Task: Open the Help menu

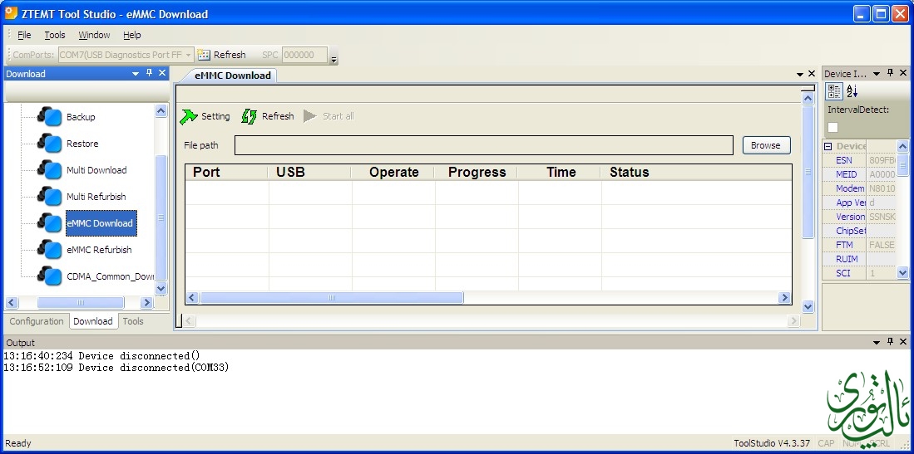Action: pyautogui.click(x=132, y=35)
